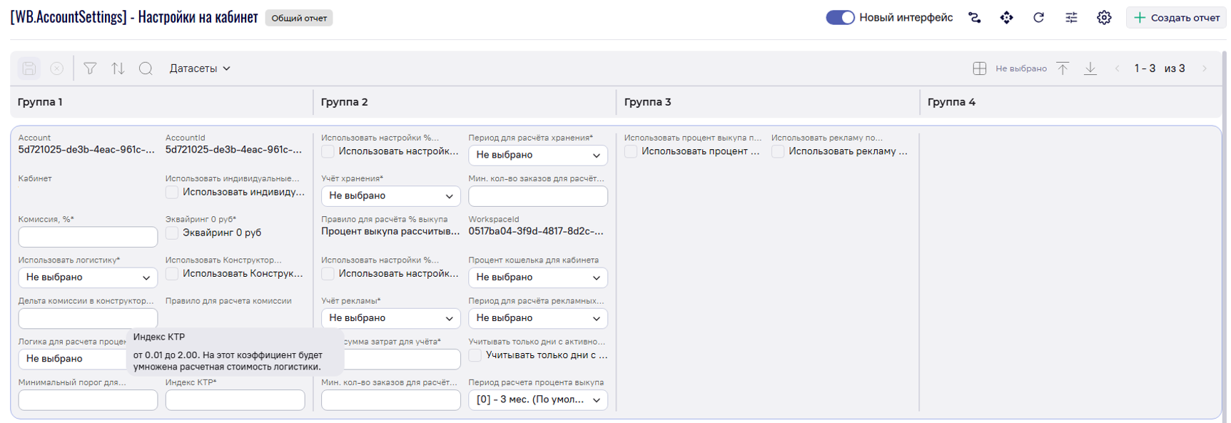Click the download arrow icon
Screen dimensions: 1231x423
pyautogui.click(x=1090, y=68)
